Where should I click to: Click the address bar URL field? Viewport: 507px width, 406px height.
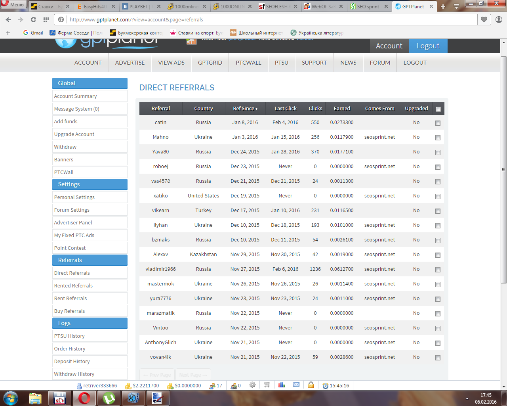tap(273, 19)
